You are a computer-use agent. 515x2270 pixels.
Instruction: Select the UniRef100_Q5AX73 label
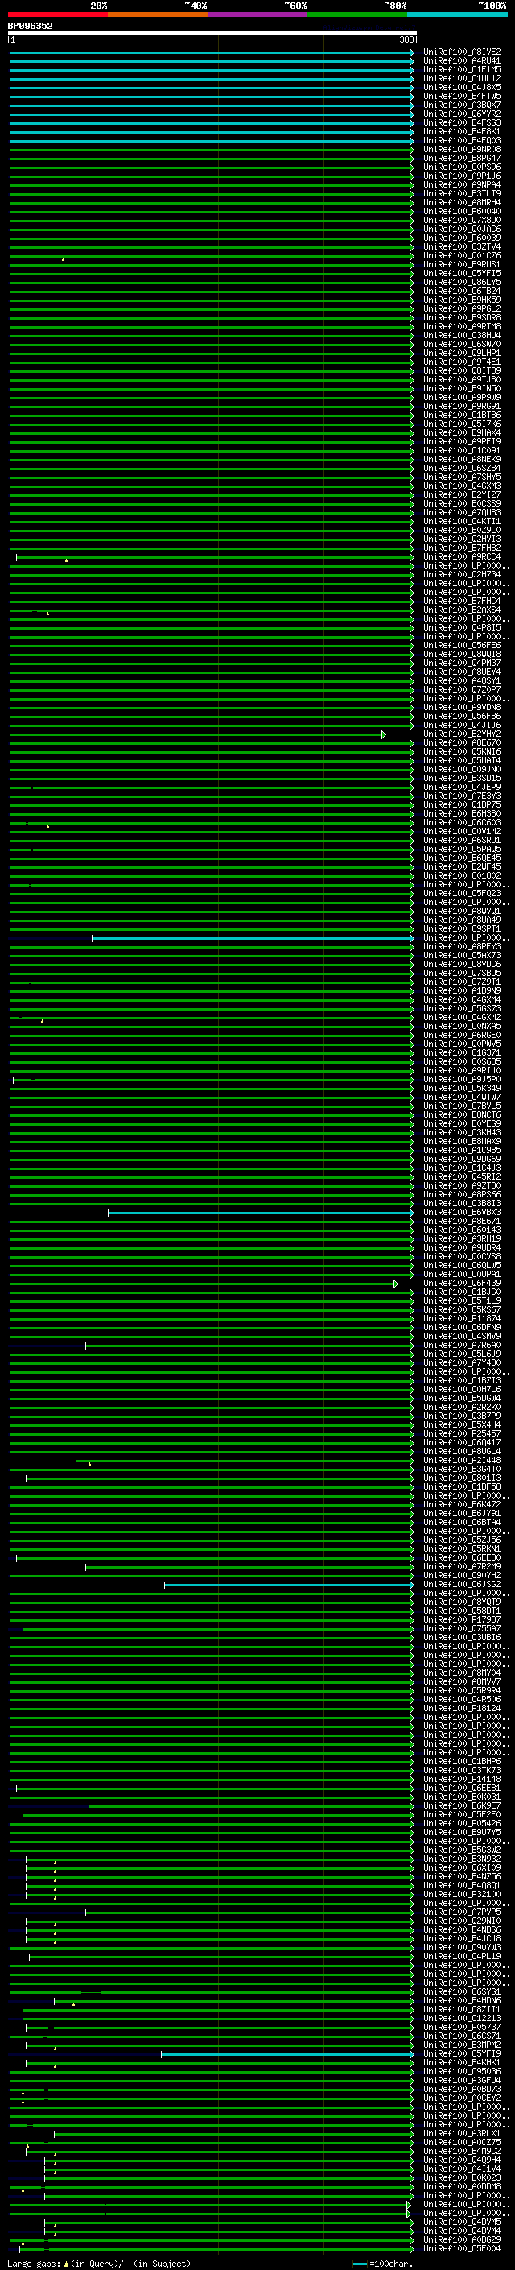click(461, 955)
